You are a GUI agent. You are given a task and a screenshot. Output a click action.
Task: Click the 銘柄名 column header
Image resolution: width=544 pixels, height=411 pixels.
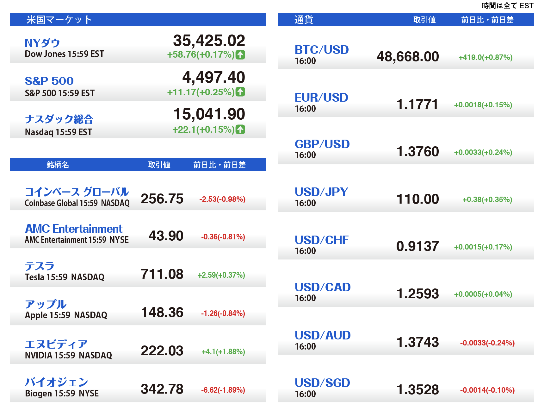[x=58, y=165]
